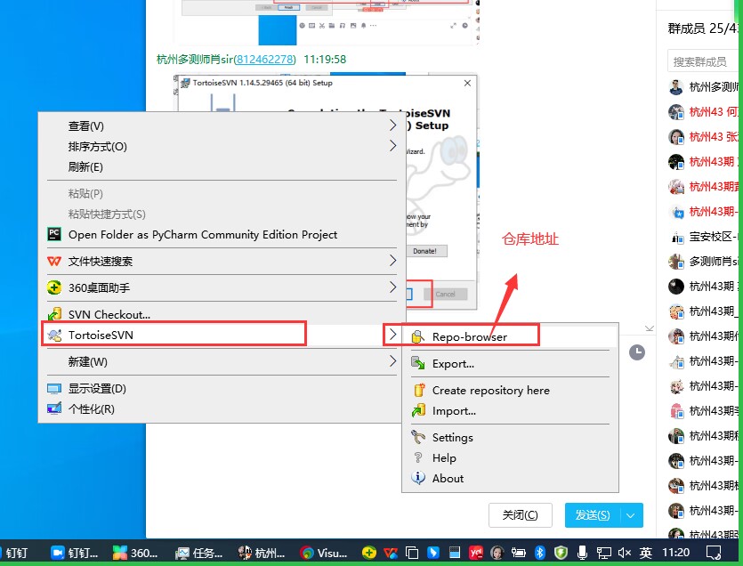Expand the 文件快速搜索 submenu arrow
Viewport: 743px width, 566px height.
[x=392, y=260]
